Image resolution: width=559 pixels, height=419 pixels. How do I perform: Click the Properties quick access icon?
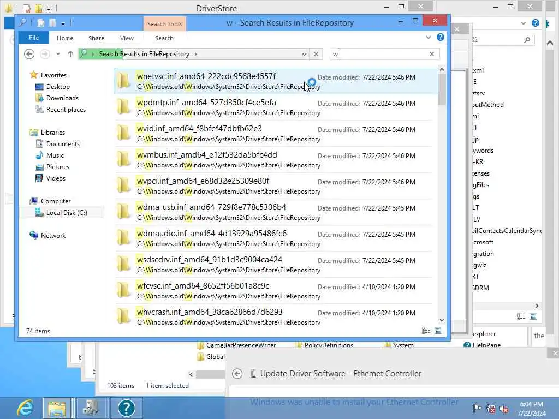pos(40,23)
